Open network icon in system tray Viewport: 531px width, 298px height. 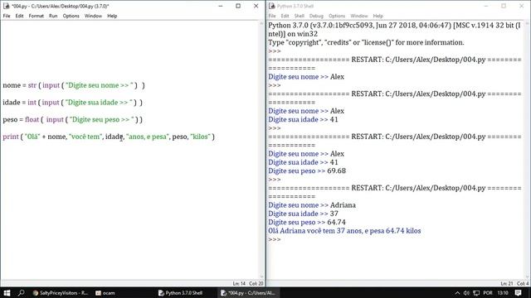pyautogui.click(x=476, y=293)
